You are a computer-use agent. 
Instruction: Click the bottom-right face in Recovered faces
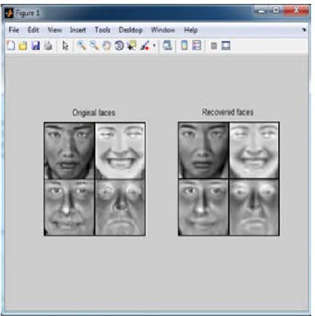pyautogui.click(x=254, y=207)
